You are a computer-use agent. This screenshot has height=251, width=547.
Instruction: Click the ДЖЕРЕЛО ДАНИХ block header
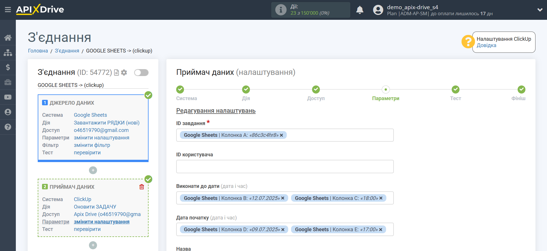[72, 103]
